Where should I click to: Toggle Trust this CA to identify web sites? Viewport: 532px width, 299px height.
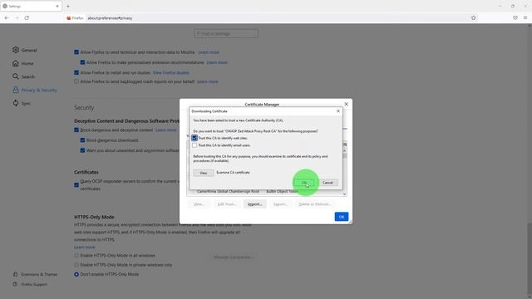pyautogui.click(x=195, y=138)
